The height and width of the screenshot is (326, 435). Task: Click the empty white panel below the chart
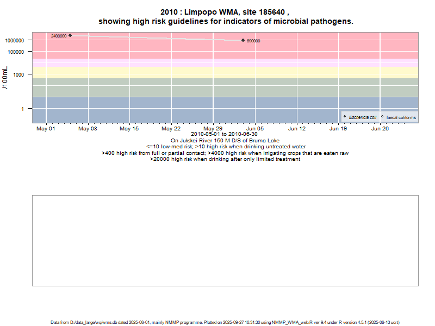(225, 240)
